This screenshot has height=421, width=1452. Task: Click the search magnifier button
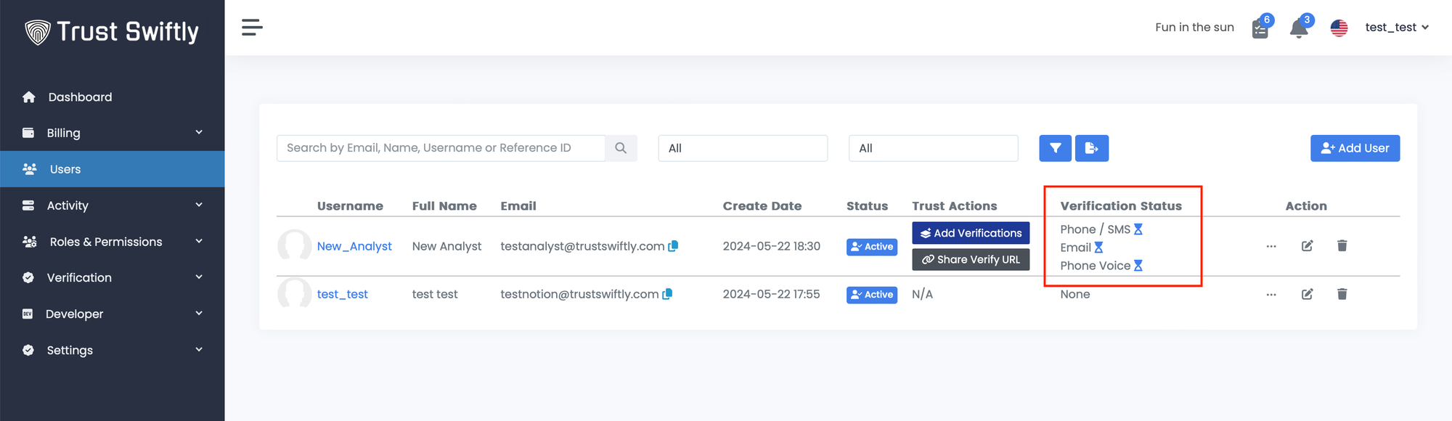click(621, 148)
